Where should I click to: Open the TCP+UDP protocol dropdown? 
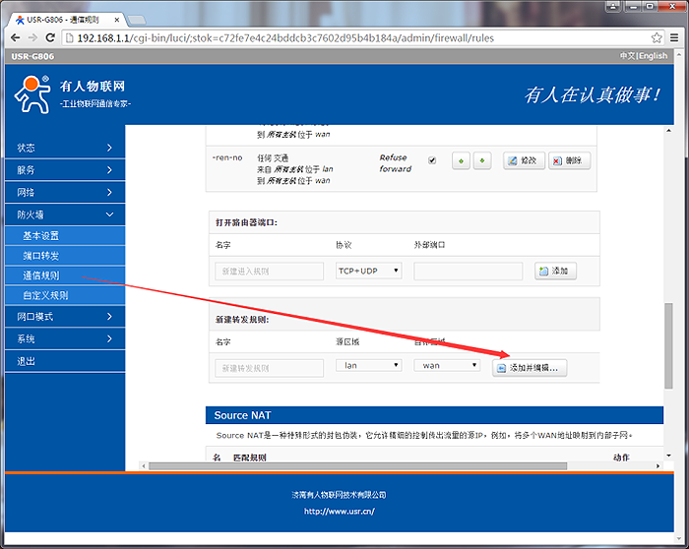tap(368, 271)
